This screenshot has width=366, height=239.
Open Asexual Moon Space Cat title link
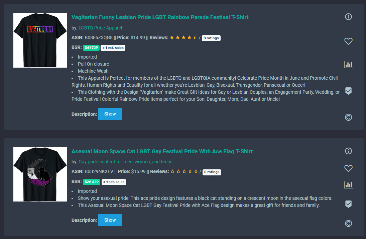(162, 151)
